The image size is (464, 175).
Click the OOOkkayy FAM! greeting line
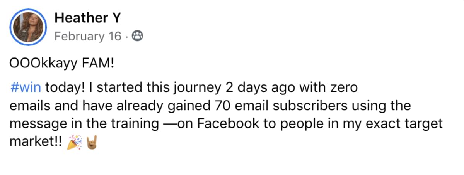[63, 64]
